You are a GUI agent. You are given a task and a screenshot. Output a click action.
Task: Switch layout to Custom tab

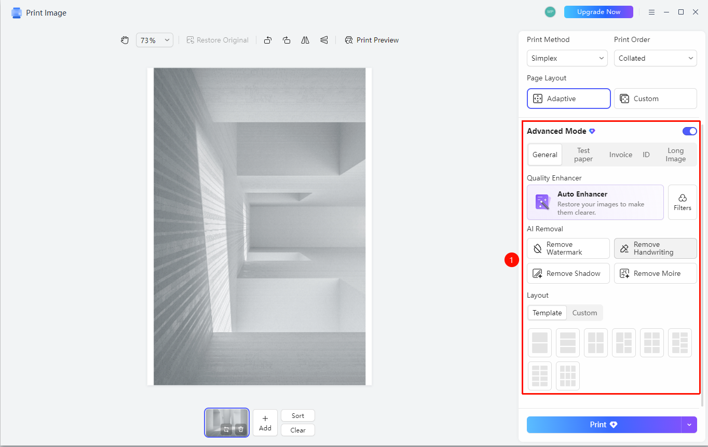[x=584, y=313]
